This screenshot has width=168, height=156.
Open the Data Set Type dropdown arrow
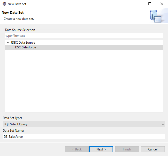tap(163, 124)
